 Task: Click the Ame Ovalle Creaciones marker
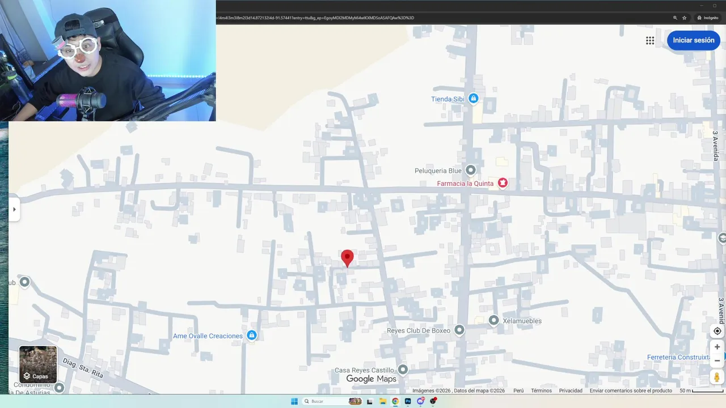[252, 335]
